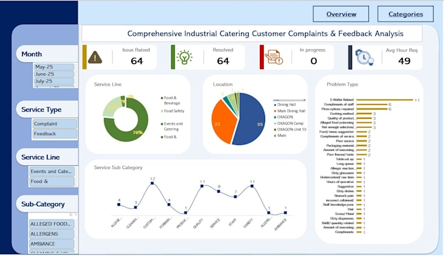Viewport: 444px width, 258px height.
Task: Select QUALITY data point marked 11
Action: click(202, 186)
